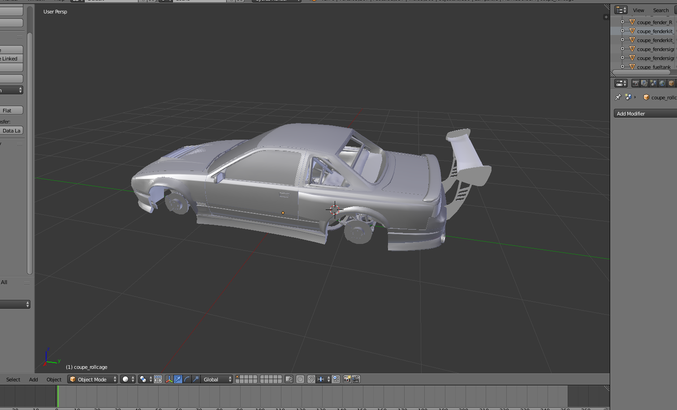Open the viewport shading selector
The width and height of the screenshot is (677, 410).
pos(128,379)
